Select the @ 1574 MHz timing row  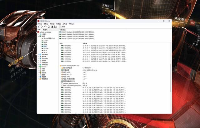[94, 59]
